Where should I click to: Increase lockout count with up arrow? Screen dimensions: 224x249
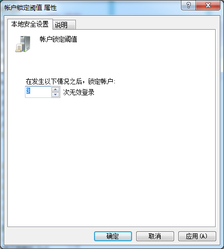[56, 89]
